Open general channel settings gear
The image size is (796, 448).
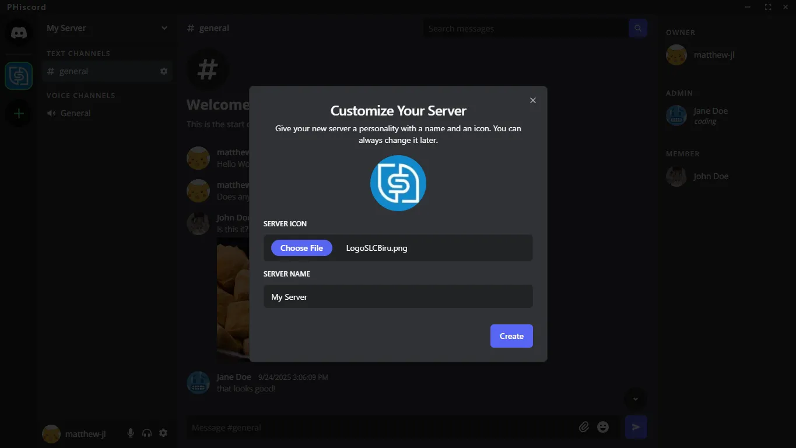click(x=164, y=71)
